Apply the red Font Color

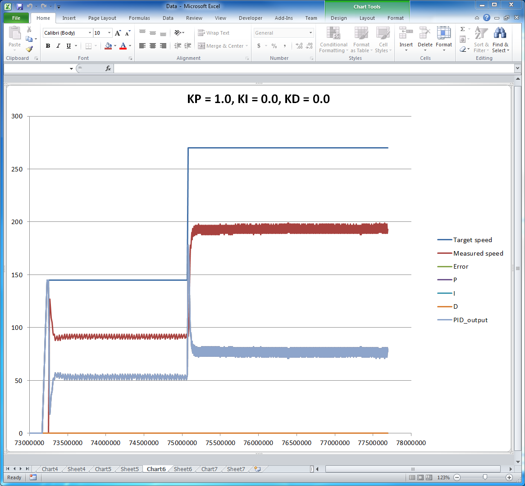click(x=123, y=46)
